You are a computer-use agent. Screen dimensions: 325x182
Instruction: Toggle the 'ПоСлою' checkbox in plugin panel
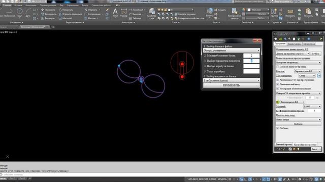(x=278, y=128)
